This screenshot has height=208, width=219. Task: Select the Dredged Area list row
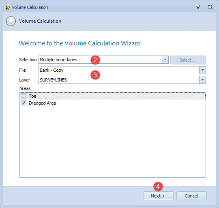pyautogui.click(x=113, y=103)
